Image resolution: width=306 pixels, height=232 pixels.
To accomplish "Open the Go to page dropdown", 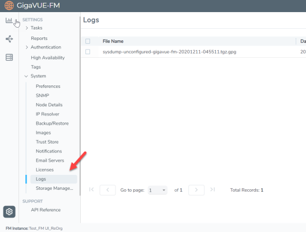I will point(158,190).
